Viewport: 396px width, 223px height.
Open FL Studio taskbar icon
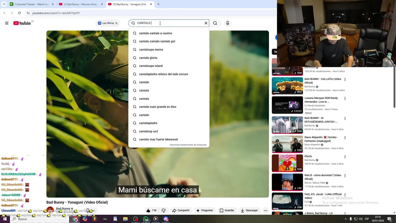click(x=95, y=219)
